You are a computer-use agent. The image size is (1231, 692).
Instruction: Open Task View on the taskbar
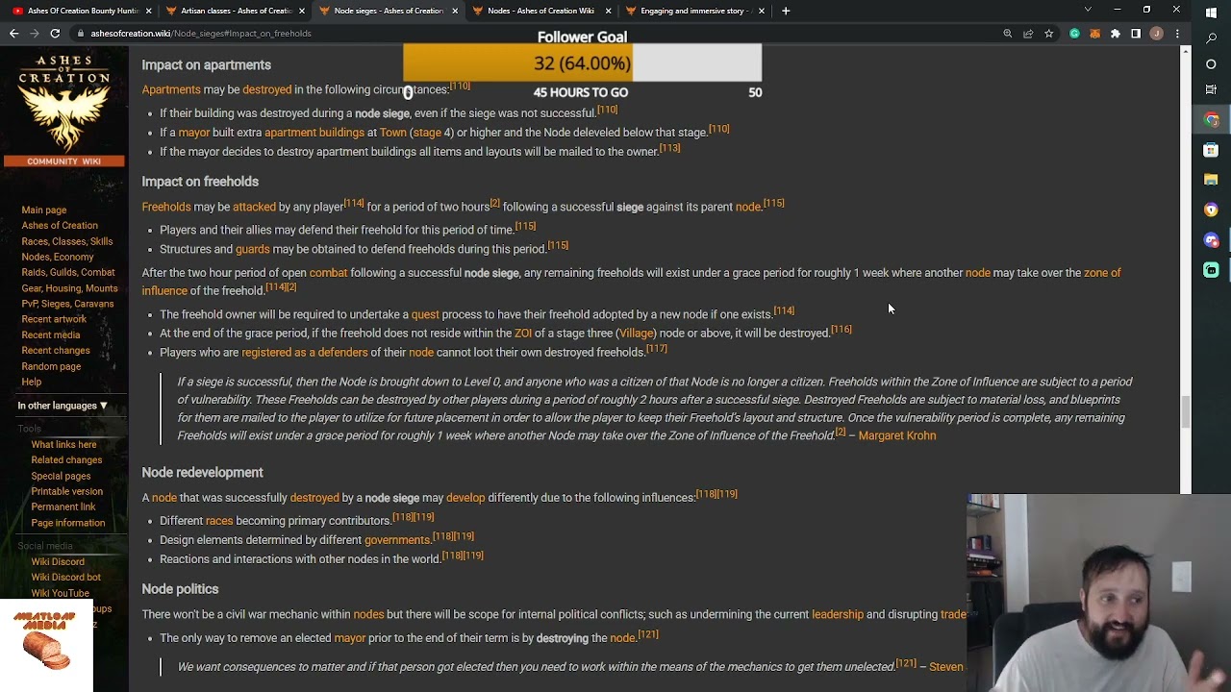pos(1211,89)
